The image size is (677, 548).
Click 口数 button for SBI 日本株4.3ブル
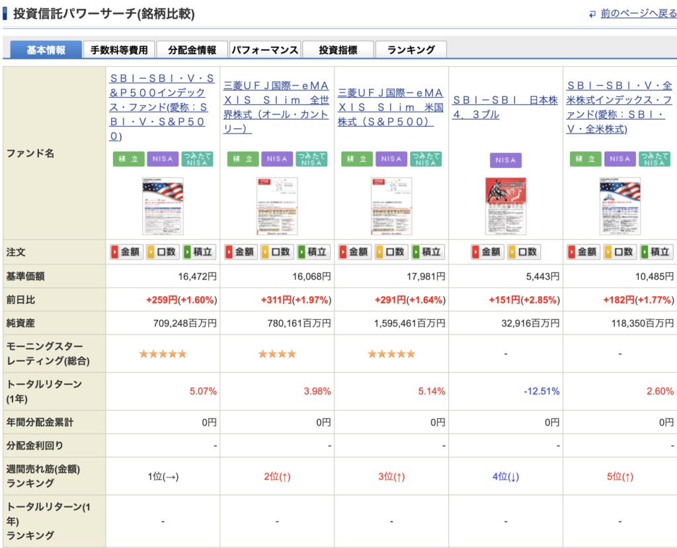[x=524, y=252]
